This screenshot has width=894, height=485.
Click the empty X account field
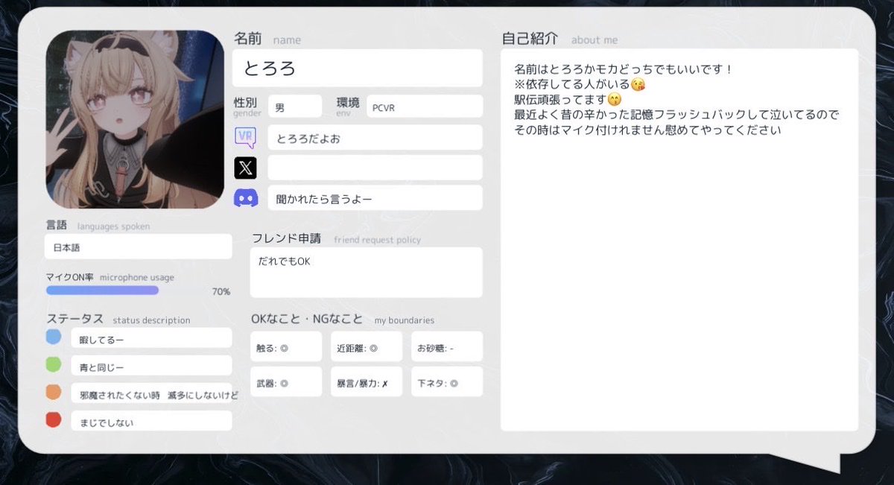375,168
